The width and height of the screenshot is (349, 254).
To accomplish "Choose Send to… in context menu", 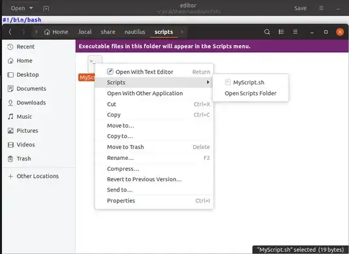I will (x=154, y=190).
